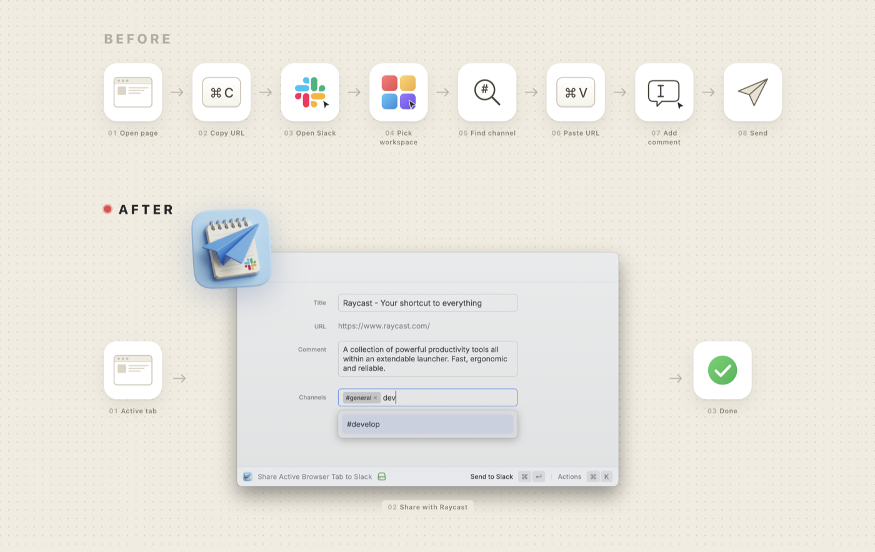Click the Add comment speech bubble icon
This screenshot has width=875, height=552.
(664, 92)
